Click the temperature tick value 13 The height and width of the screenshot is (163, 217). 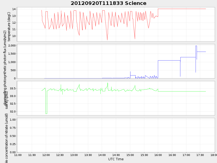click(14, 16)
